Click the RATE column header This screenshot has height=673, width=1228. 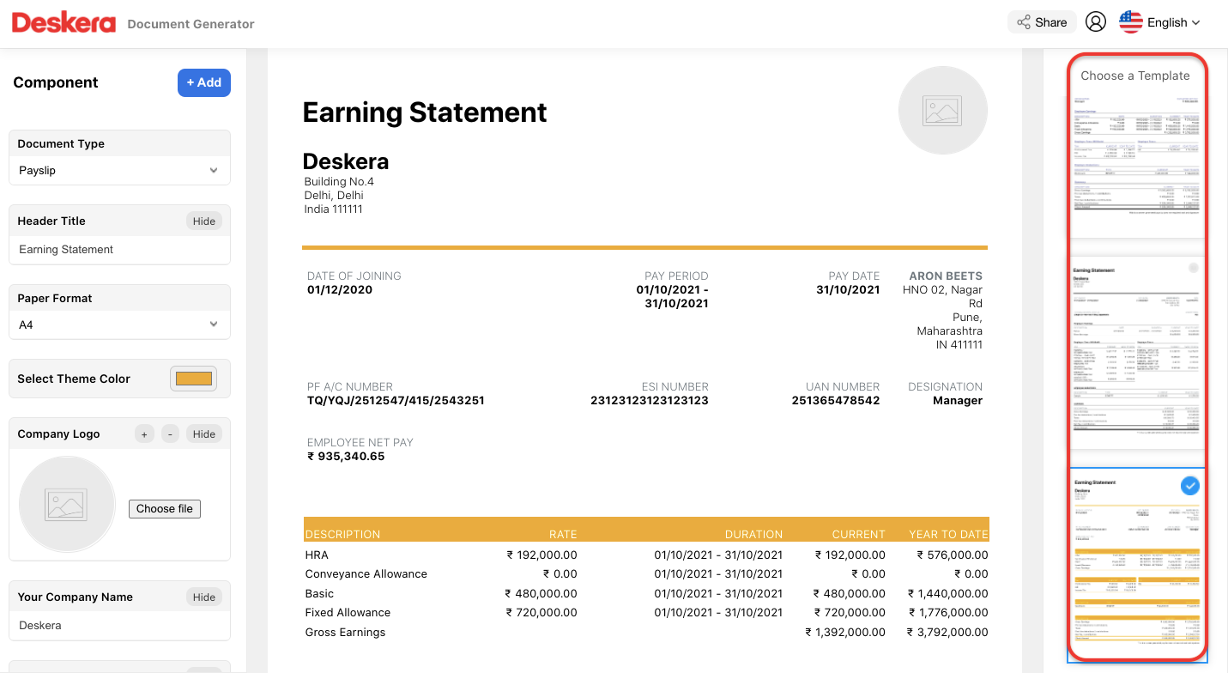[563, 534]
